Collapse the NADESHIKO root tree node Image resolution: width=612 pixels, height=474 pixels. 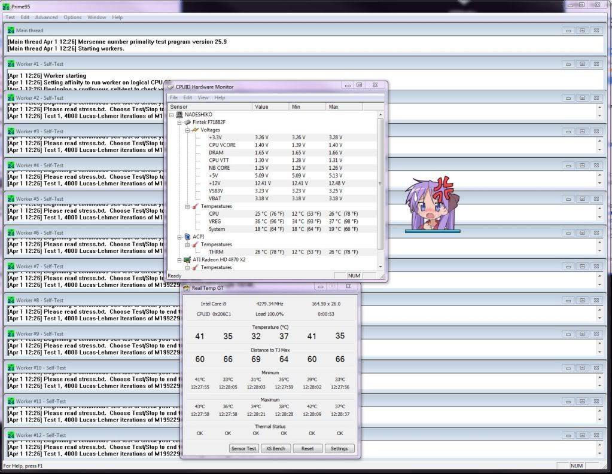coord(172,114)
